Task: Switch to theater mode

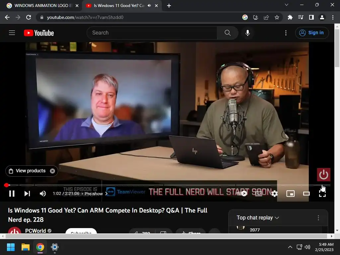Action: (x=306, y=194)
